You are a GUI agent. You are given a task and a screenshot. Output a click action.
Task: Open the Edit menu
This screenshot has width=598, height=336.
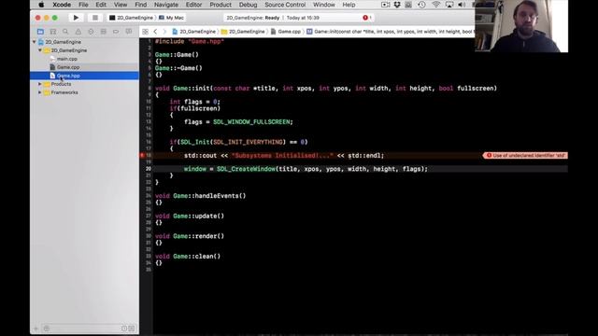[101, 5]
